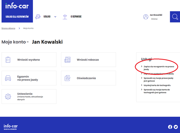
Task: Click the Wnioski wysłane checklist icon
Action: point(8,60)
